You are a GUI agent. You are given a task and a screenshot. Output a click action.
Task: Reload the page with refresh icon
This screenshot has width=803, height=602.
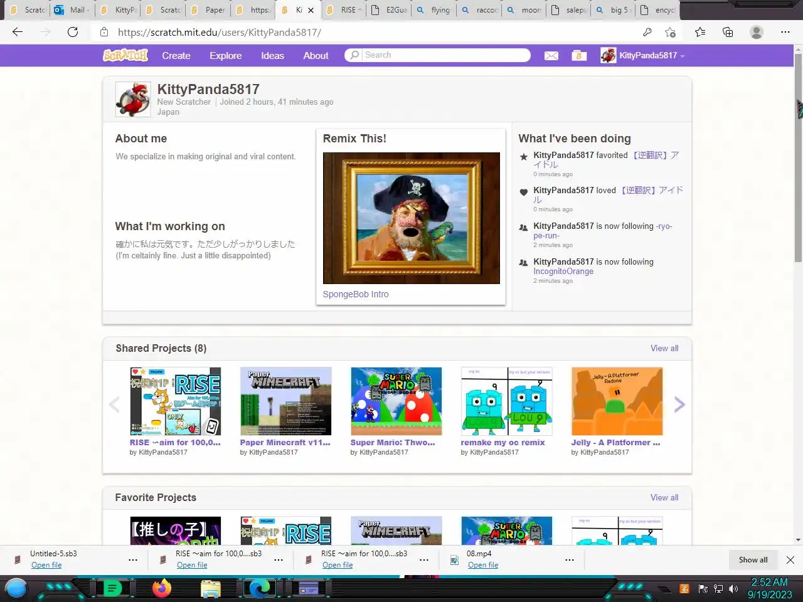[x=73, y=32]
